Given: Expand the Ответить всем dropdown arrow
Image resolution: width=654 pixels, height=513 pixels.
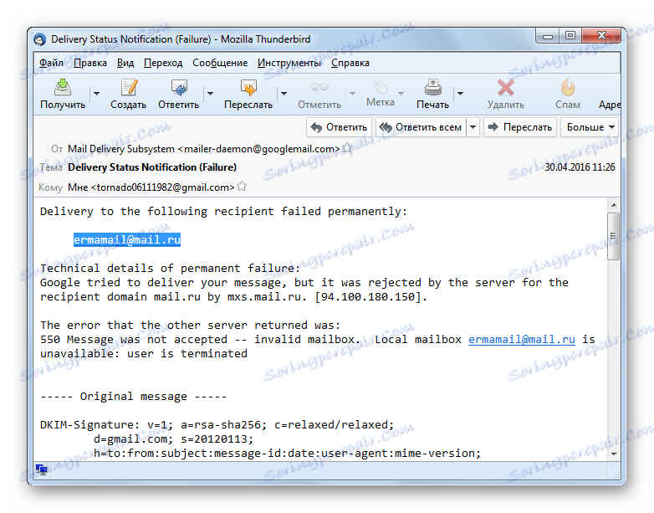Looking at the screenshot, I should [473, 127].
